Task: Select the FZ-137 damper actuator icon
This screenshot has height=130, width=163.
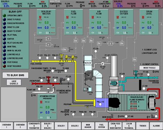Action: pyautogui.click(x=103, y=63)
